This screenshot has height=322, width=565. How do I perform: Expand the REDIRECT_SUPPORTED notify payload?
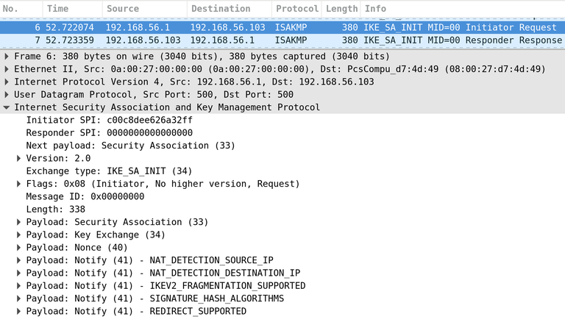coord(18,312)
